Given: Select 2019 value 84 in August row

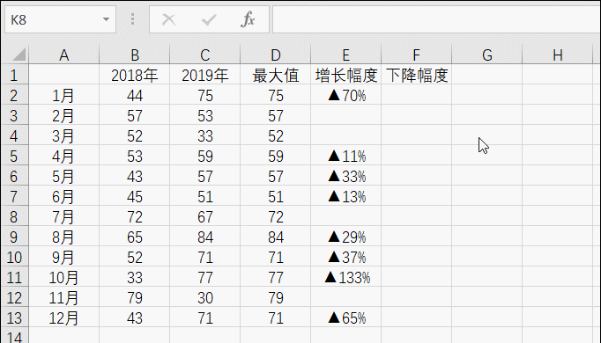Looking at the screenshot, I should [205, 237].
